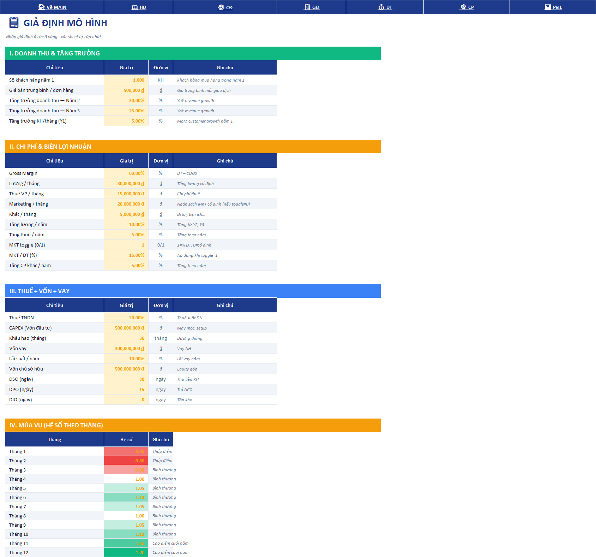
Task: Click the red Tháng 2 coefficient 0.80 cell
Action: point(126,461)
